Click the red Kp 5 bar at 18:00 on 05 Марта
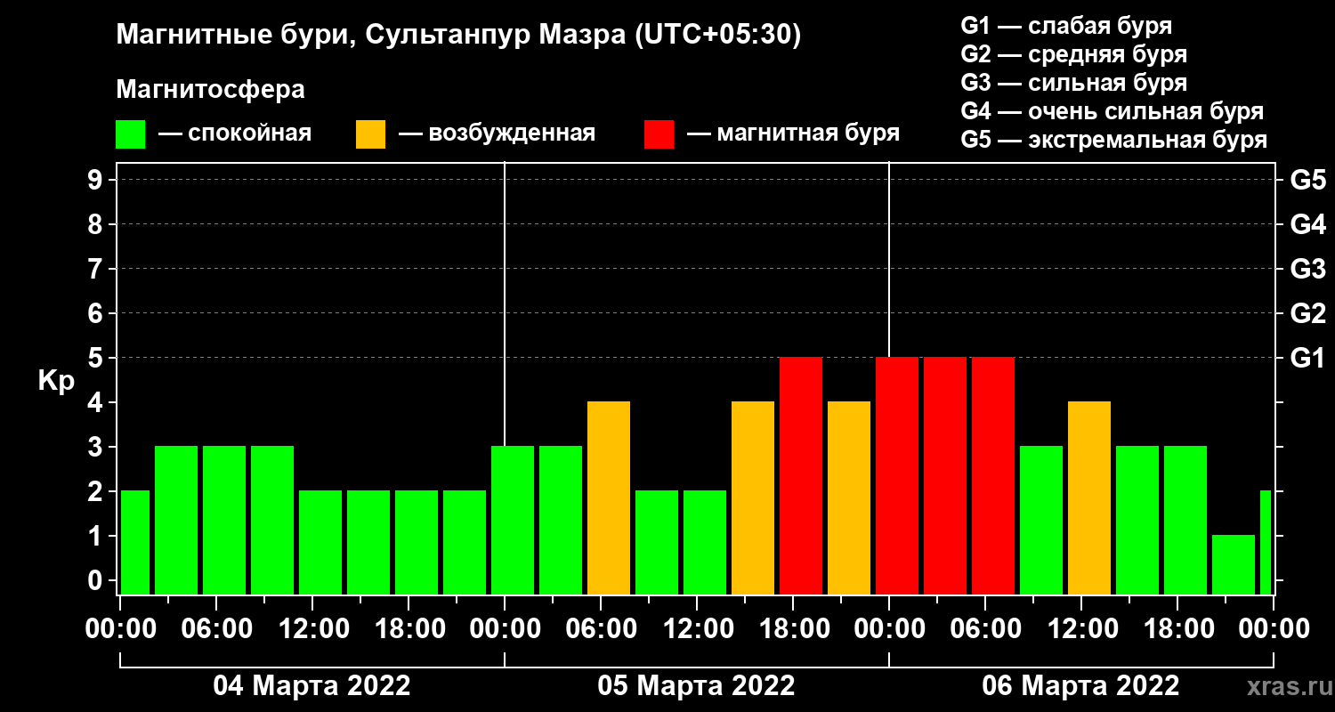 [801, 475]
